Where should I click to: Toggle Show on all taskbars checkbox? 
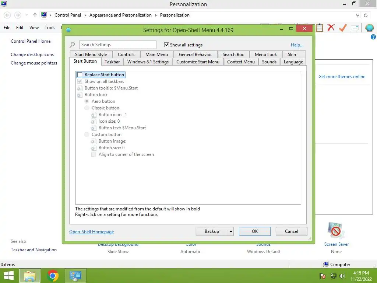[x=80, y=81]
